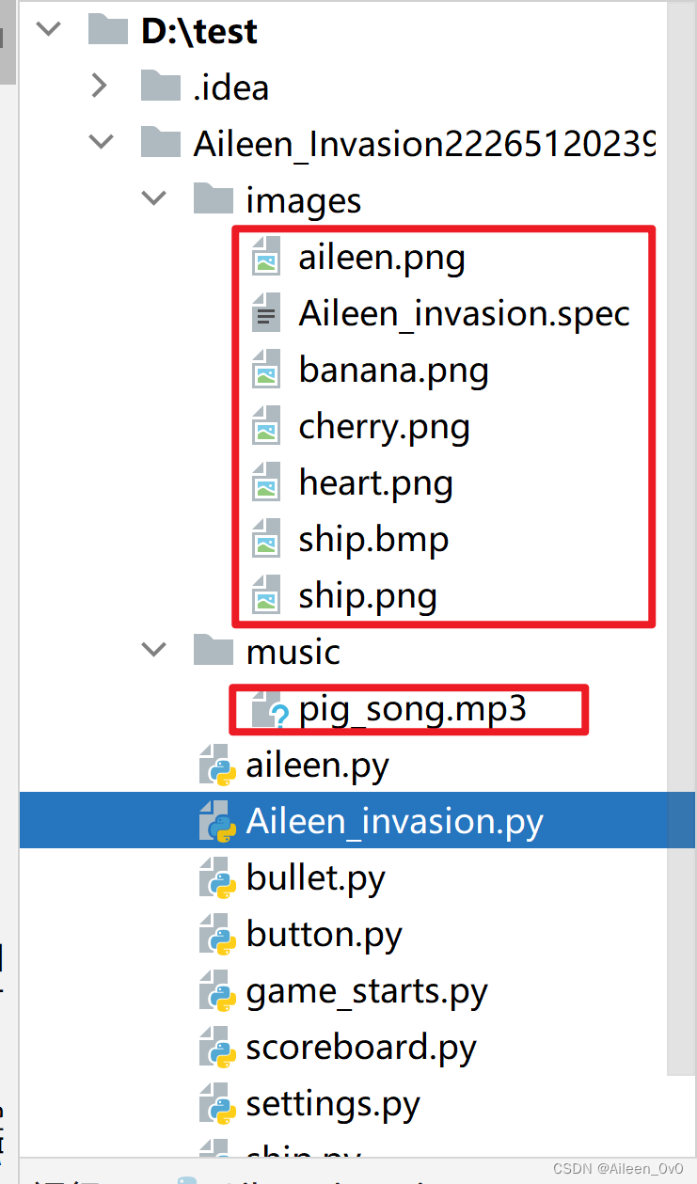The width and height of the screenshot is (697, 1184).
Task: Click the aileen.png image file icon
Action: click(266, 258)
